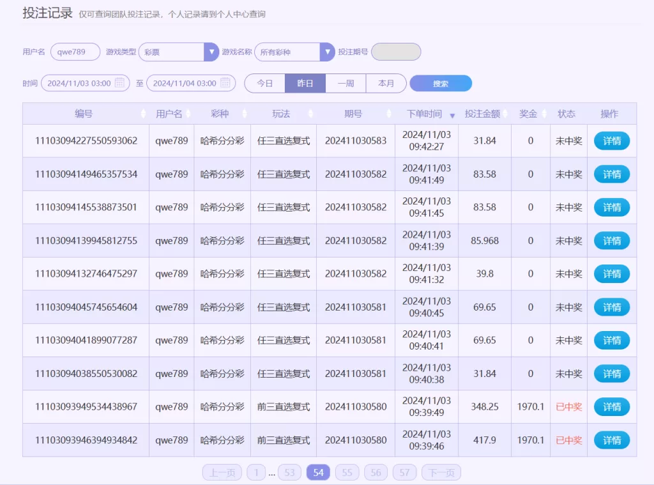Open 详情 for order 11103094038550530082
This screenshot has height=485, width=654.
(611, 374)
